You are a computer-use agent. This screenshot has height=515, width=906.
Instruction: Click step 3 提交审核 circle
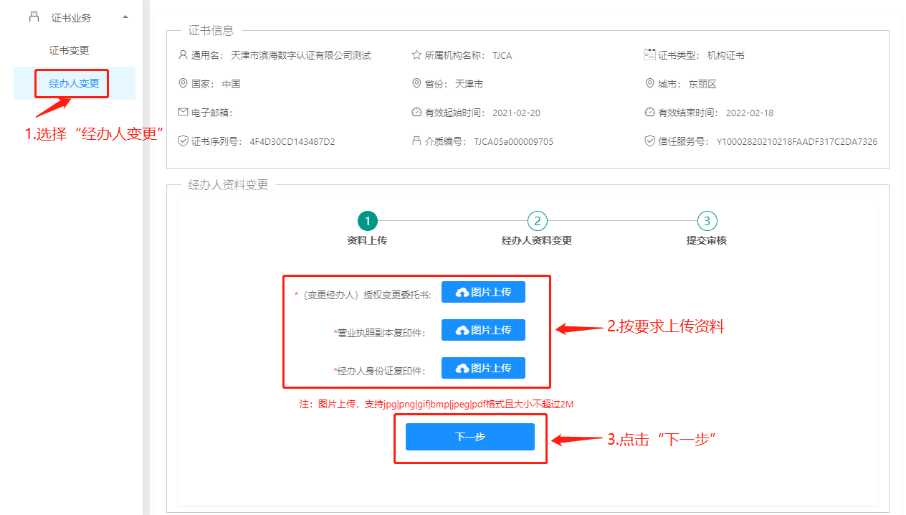click(x=707, y=221)
